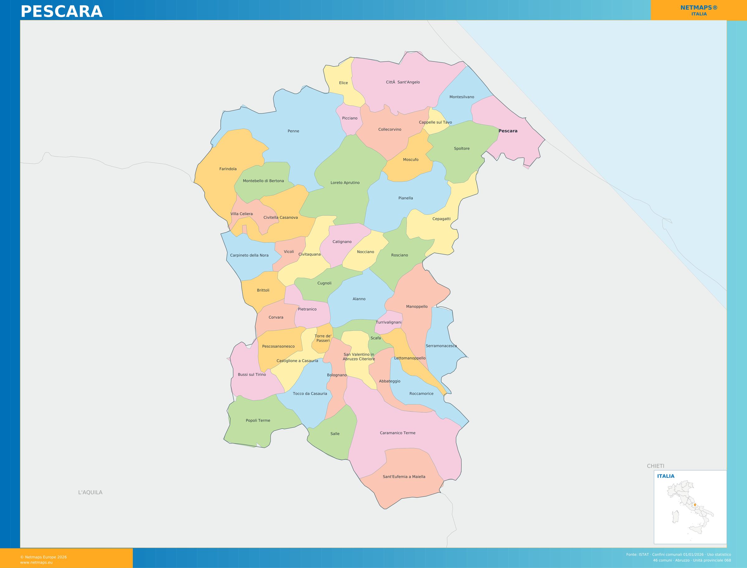Select the Caramanico Terme label
The width and height of the screenshot is (747, 568).
tap(397, 433)
